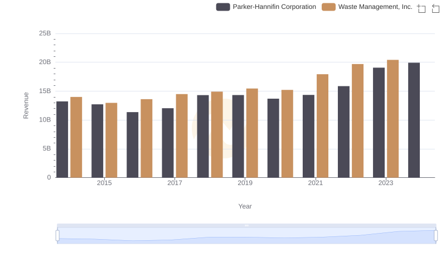Click the 2019 x-axis label
This screenshot has width=446, height=257.
tap(245, 183)
